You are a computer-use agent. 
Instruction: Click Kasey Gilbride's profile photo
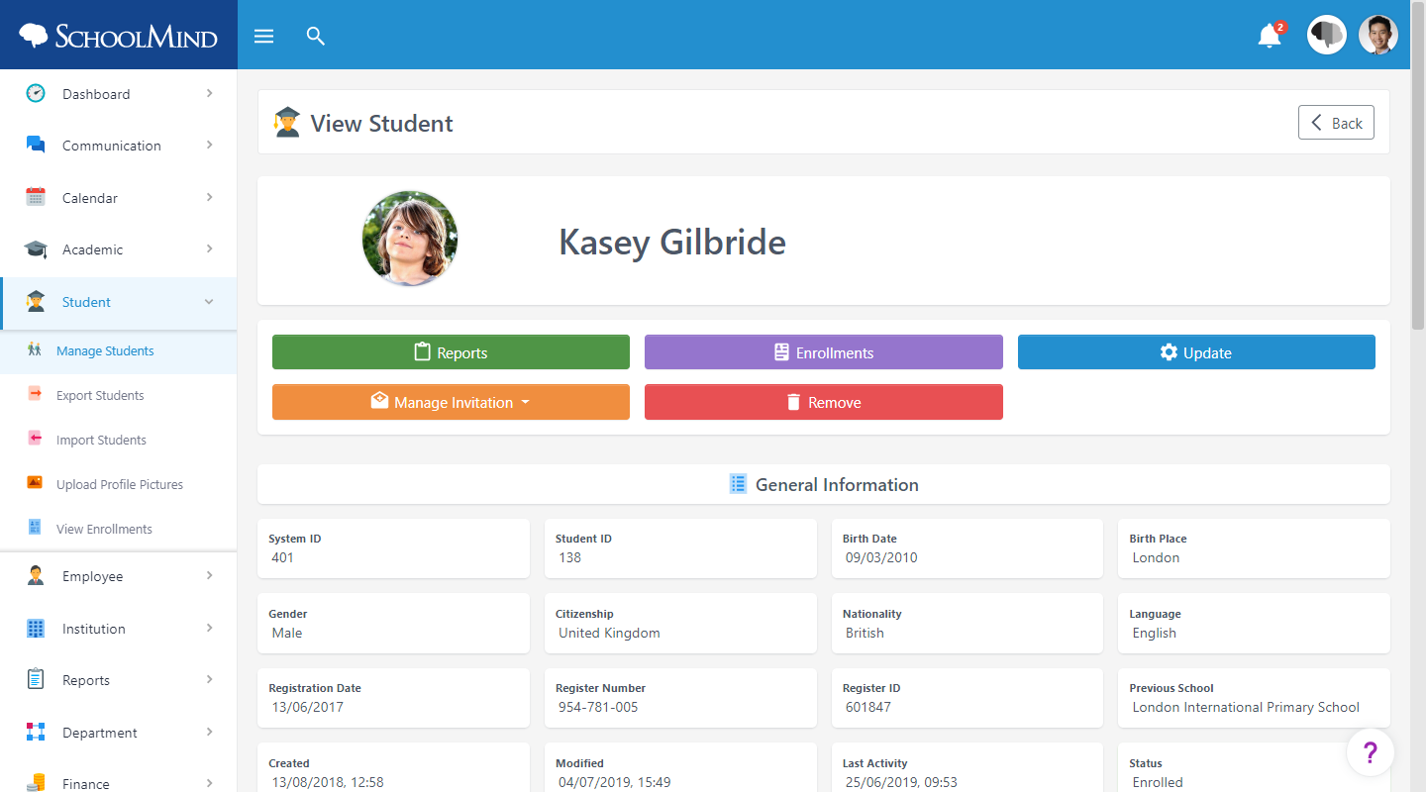click(410, 240)
